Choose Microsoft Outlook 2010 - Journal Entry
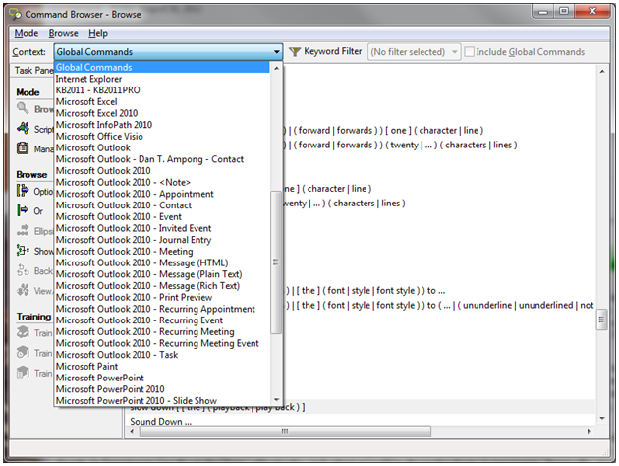619x466 pixels. point(162,240)
